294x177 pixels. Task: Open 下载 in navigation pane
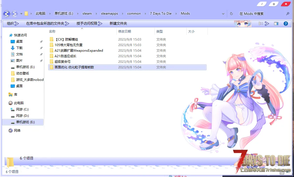pos(19,48)
